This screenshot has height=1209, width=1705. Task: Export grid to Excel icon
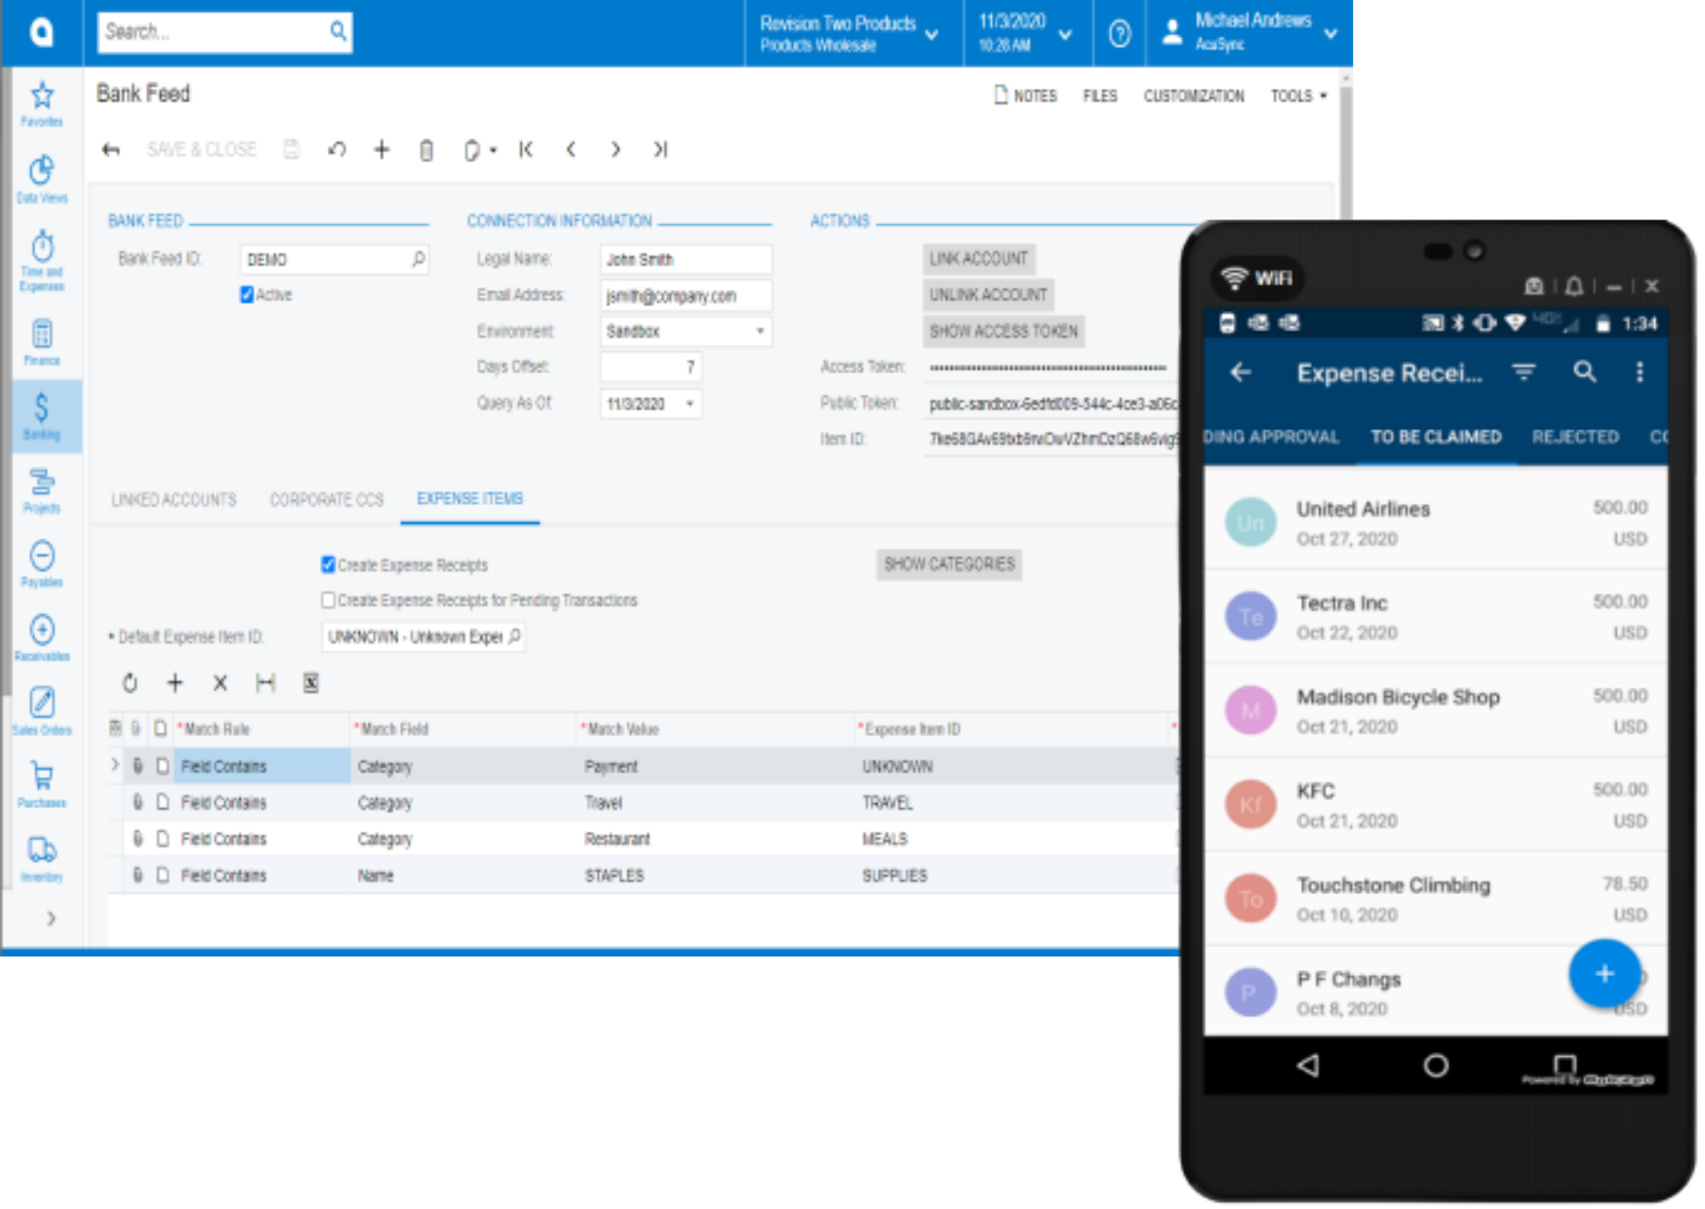click(x=310, y=683)
